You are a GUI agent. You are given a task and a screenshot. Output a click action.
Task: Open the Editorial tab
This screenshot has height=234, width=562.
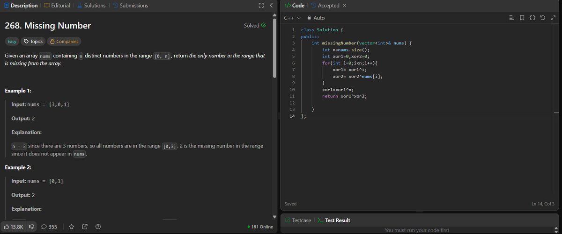click(x=57, y=6)
